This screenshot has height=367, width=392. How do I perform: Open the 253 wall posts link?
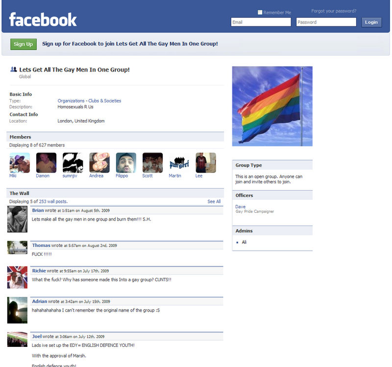53,201
